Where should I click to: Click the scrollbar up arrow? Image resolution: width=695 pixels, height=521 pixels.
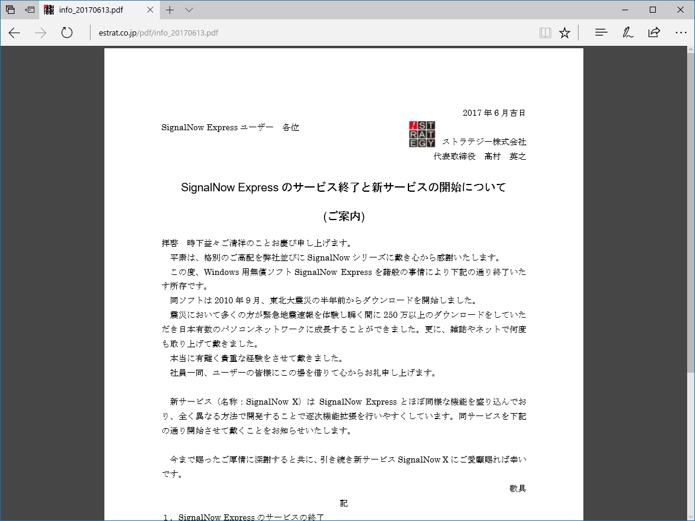tap(690, 51)
